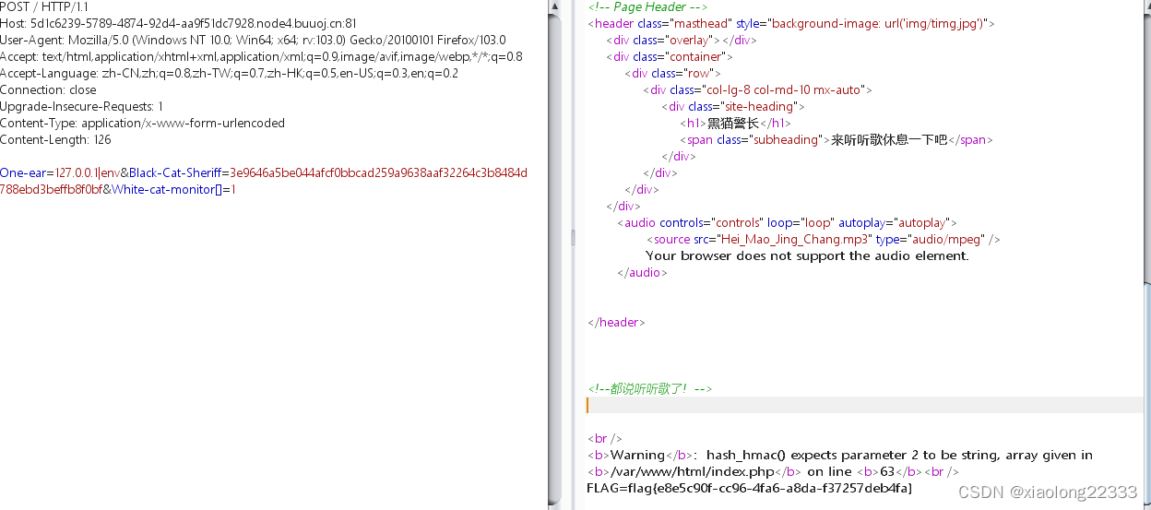Click the div class="overlay" line
The height and width of the screenshot is (510, 1151).
click(x=681, y=40)
